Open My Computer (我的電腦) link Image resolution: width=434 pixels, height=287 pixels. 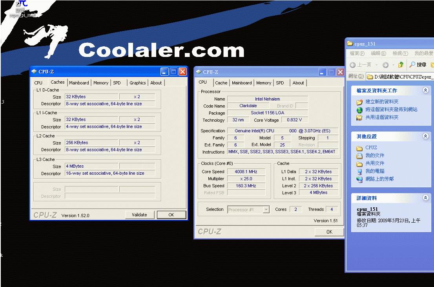pyautogui.click(x=375, y=171)
